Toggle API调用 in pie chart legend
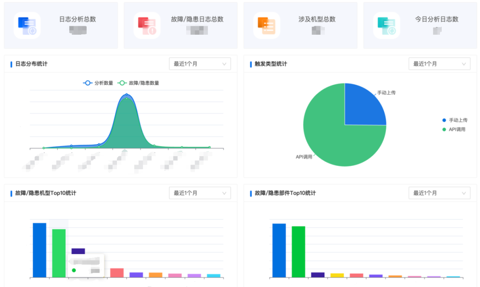 453,129
